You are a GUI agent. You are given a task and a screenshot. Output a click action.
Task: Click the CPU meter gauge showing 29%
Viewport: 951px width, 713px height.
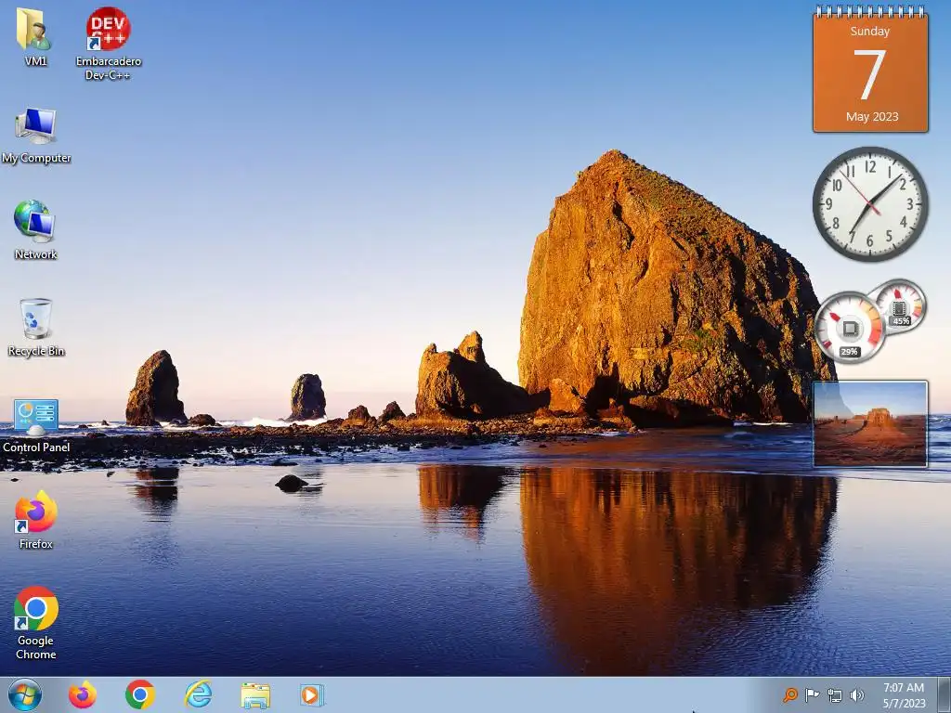click(849, 328)
